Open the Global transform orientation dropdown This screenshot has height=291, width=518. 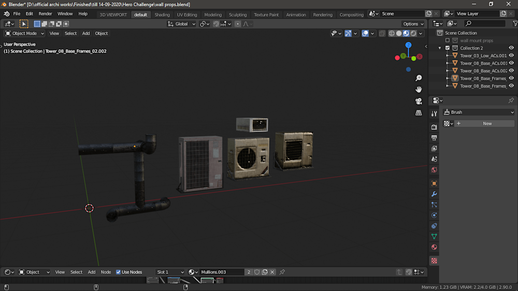182,24
